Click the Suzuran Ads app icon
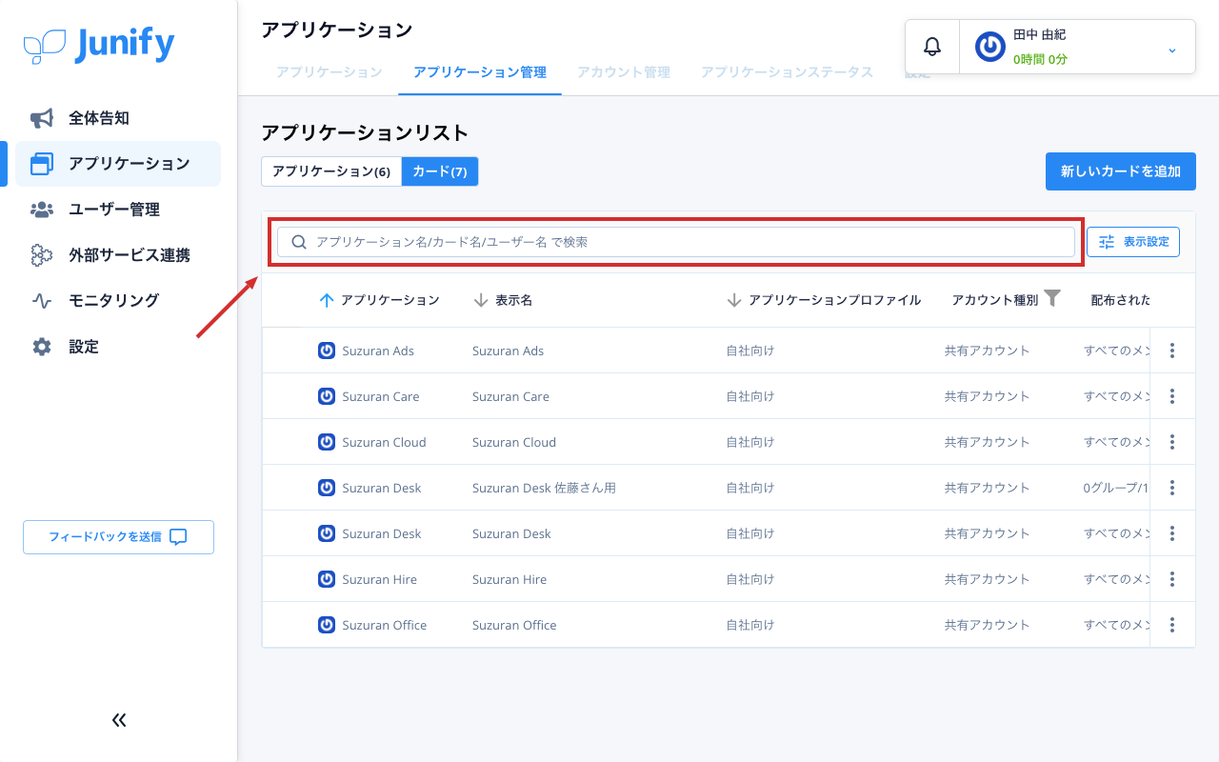 click(327, 351)
